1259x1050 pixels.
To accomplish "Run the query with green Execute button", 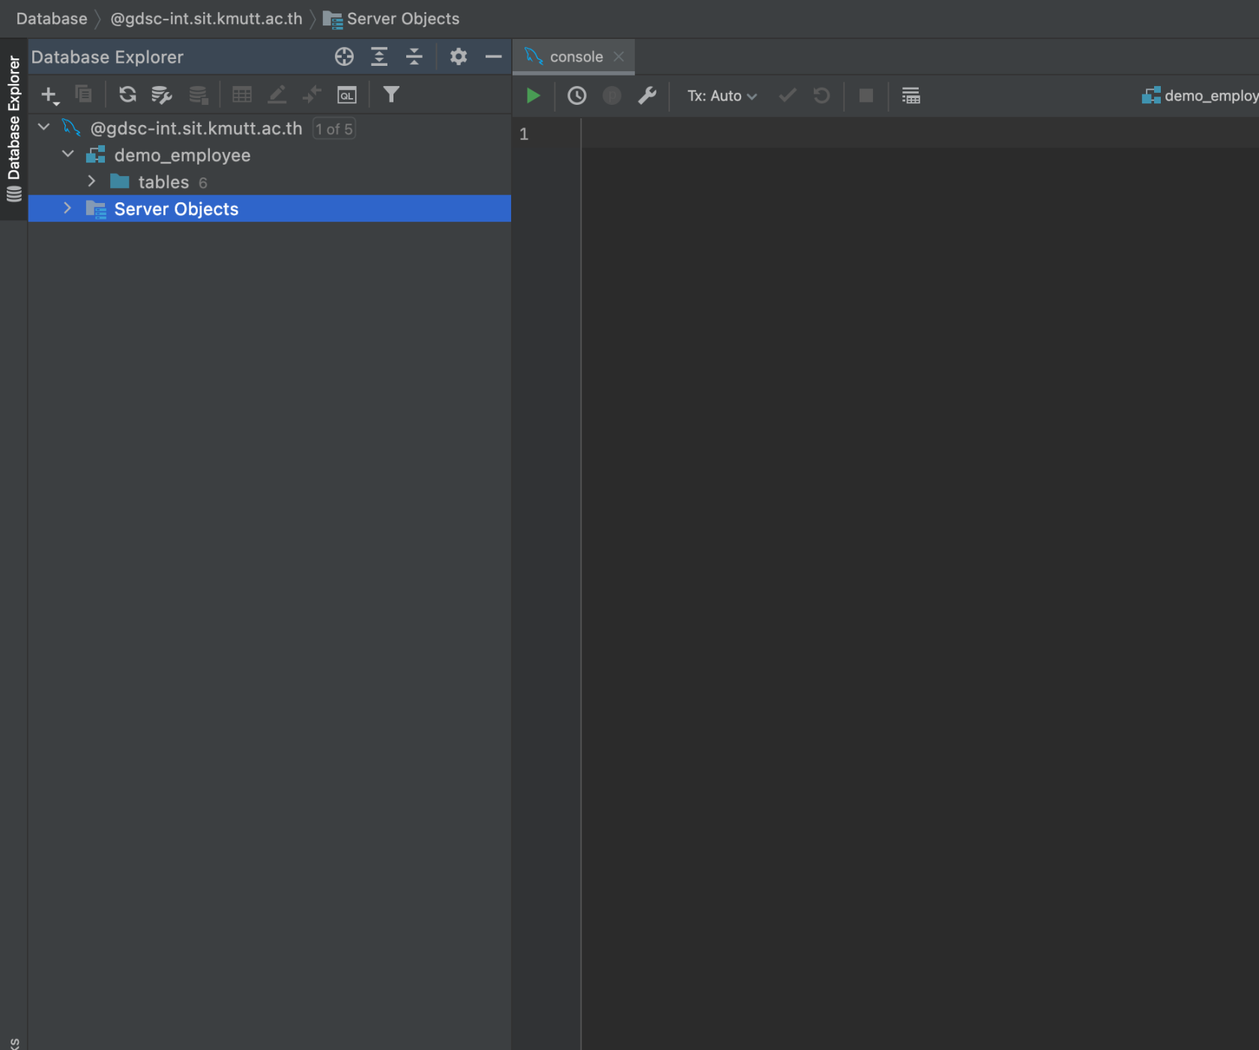I will point(533,96).
